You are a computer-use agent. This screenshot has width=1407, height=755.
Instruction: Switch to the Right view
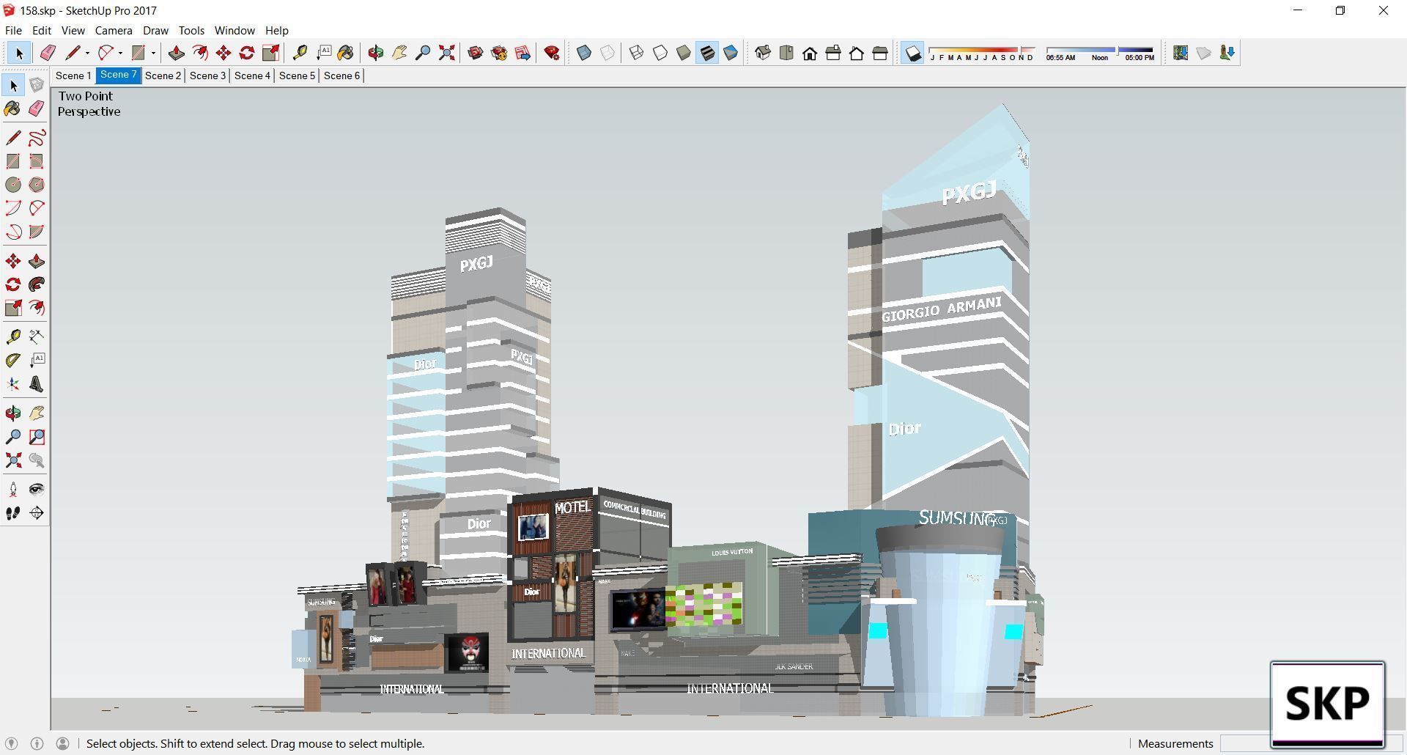click(833, 53)
